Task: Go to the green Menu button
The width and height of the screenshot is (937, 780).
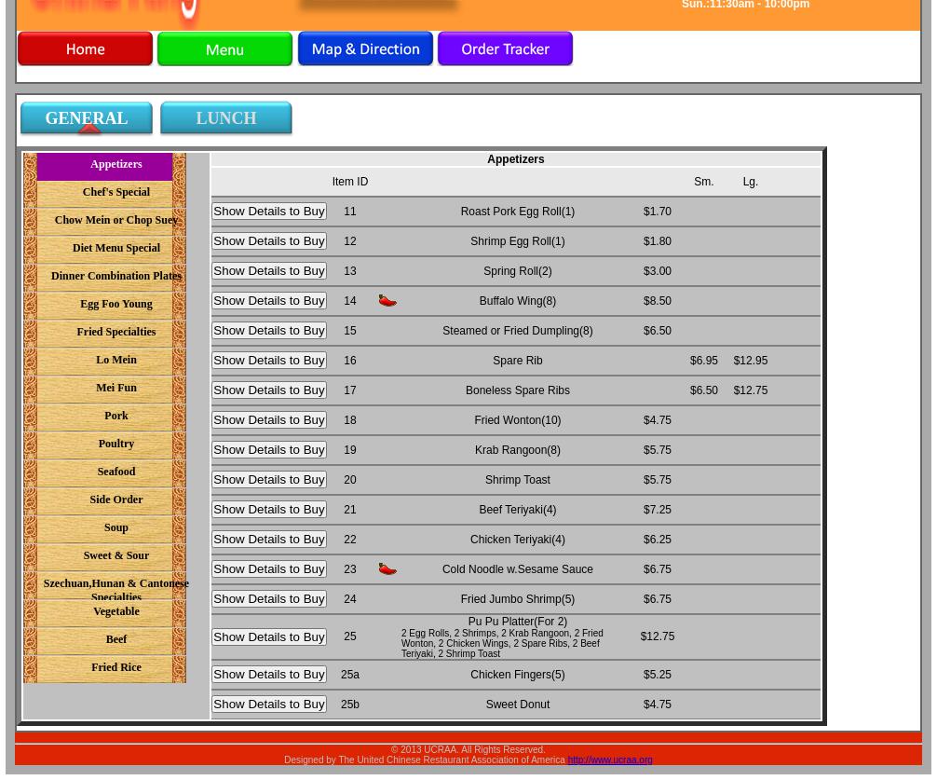Action: click(224, 49)
